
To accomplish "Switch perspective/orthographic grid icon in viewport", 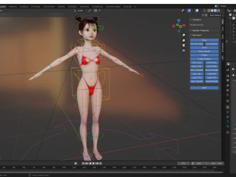I will 183,51.
